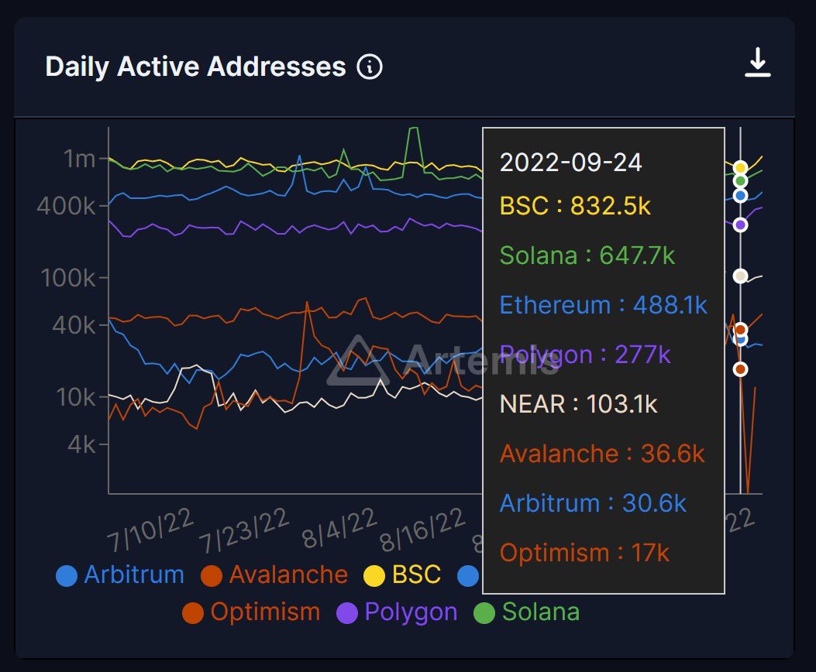Toggle the Solana legend entry
Image resolution: width=816 pixels, height=672 pixels.
pos(527,612)
